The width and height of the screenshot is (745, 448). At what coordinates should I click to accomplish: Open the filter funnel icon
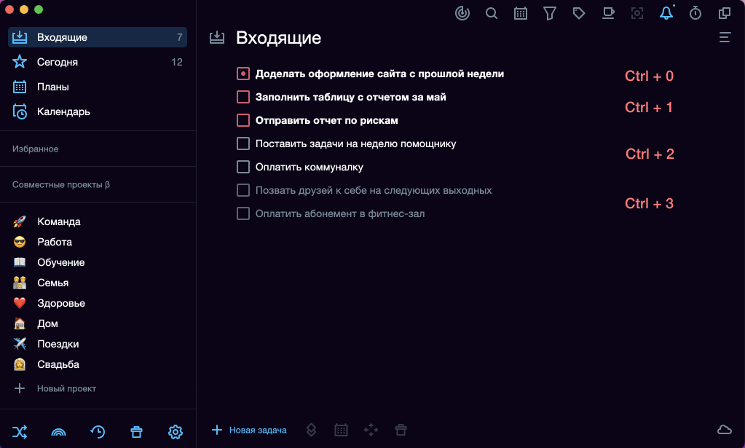pyautogui.click(x=550, y=13)
